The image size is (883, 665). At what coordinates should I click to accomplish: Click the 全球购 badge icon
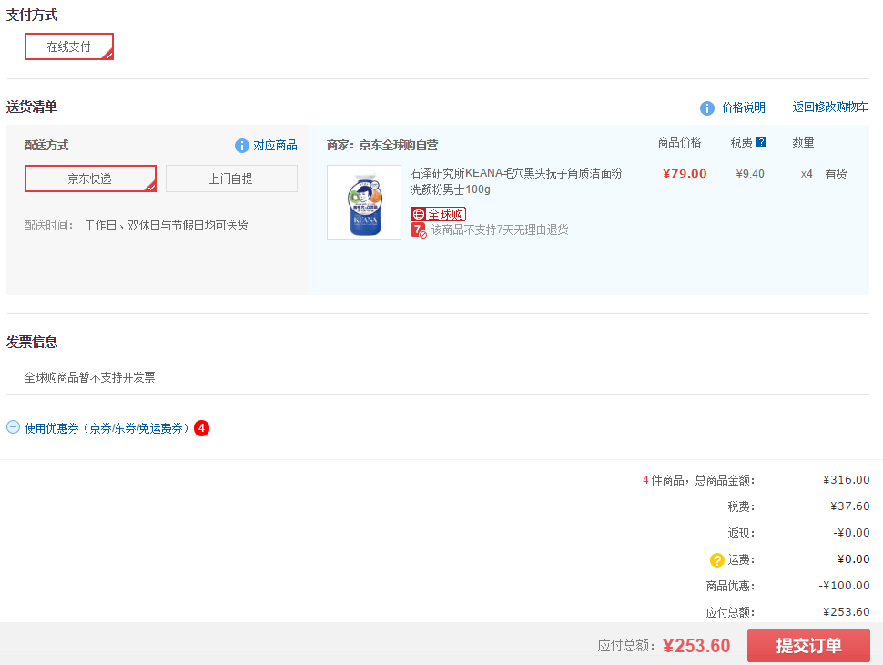pyautogui.click(x=438, y=214)
